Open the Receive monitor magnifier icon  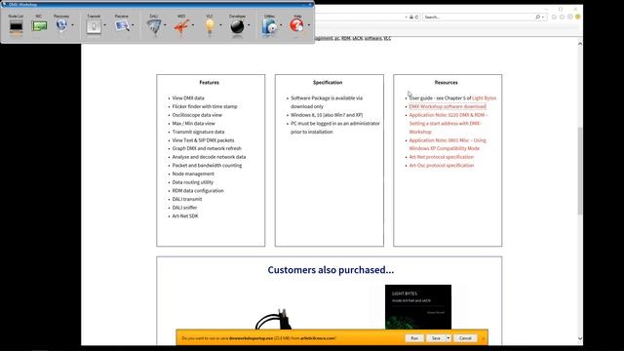(122, 26)
